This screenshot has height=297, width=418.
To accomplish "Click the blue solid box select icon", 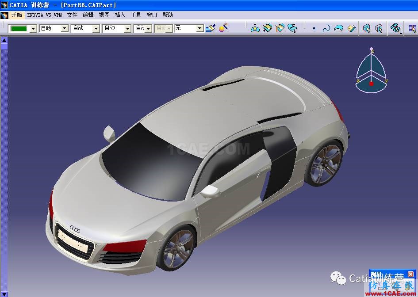I will [x=367, y=28].
